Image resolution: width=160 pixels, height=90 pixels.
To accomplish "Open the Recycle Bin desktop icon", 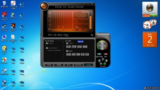I will click(4, 4).
